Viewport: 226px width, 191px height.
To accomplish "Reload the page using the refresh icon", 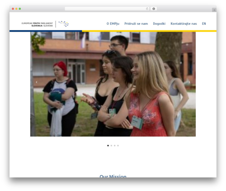I will point(147,9).
